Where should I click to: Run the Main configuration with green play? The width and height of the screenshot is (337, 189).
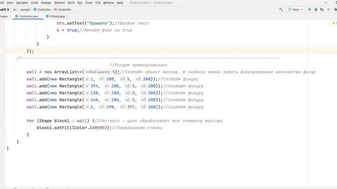click(310, 9)
